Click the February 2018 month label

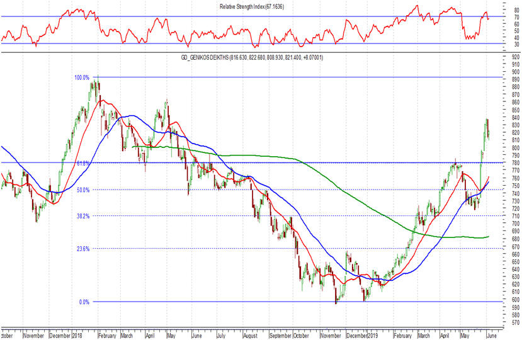click(108, 336)
